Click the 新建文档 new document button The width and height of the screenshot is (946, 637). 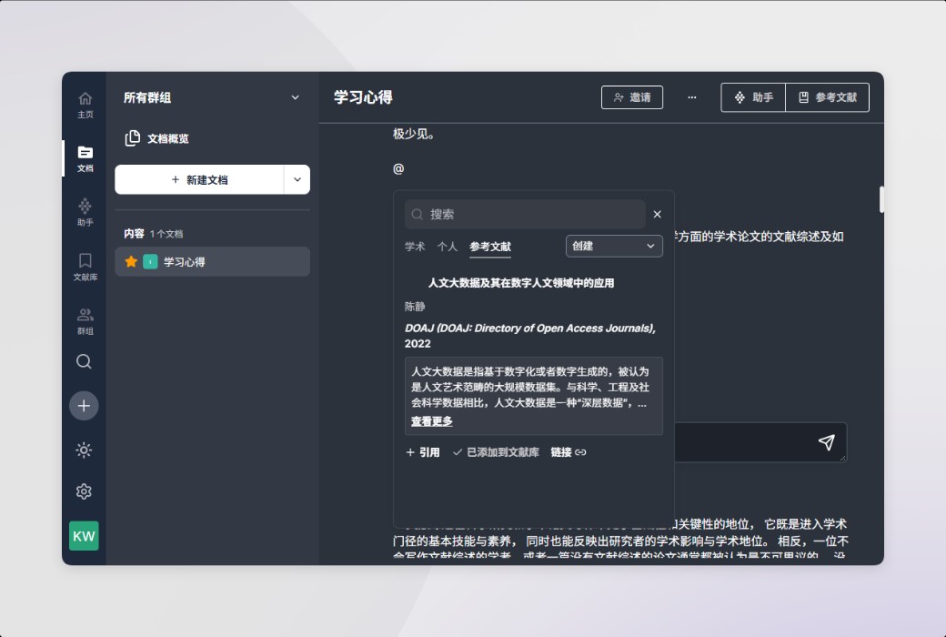pyautogui.click(x=199, y=180)
